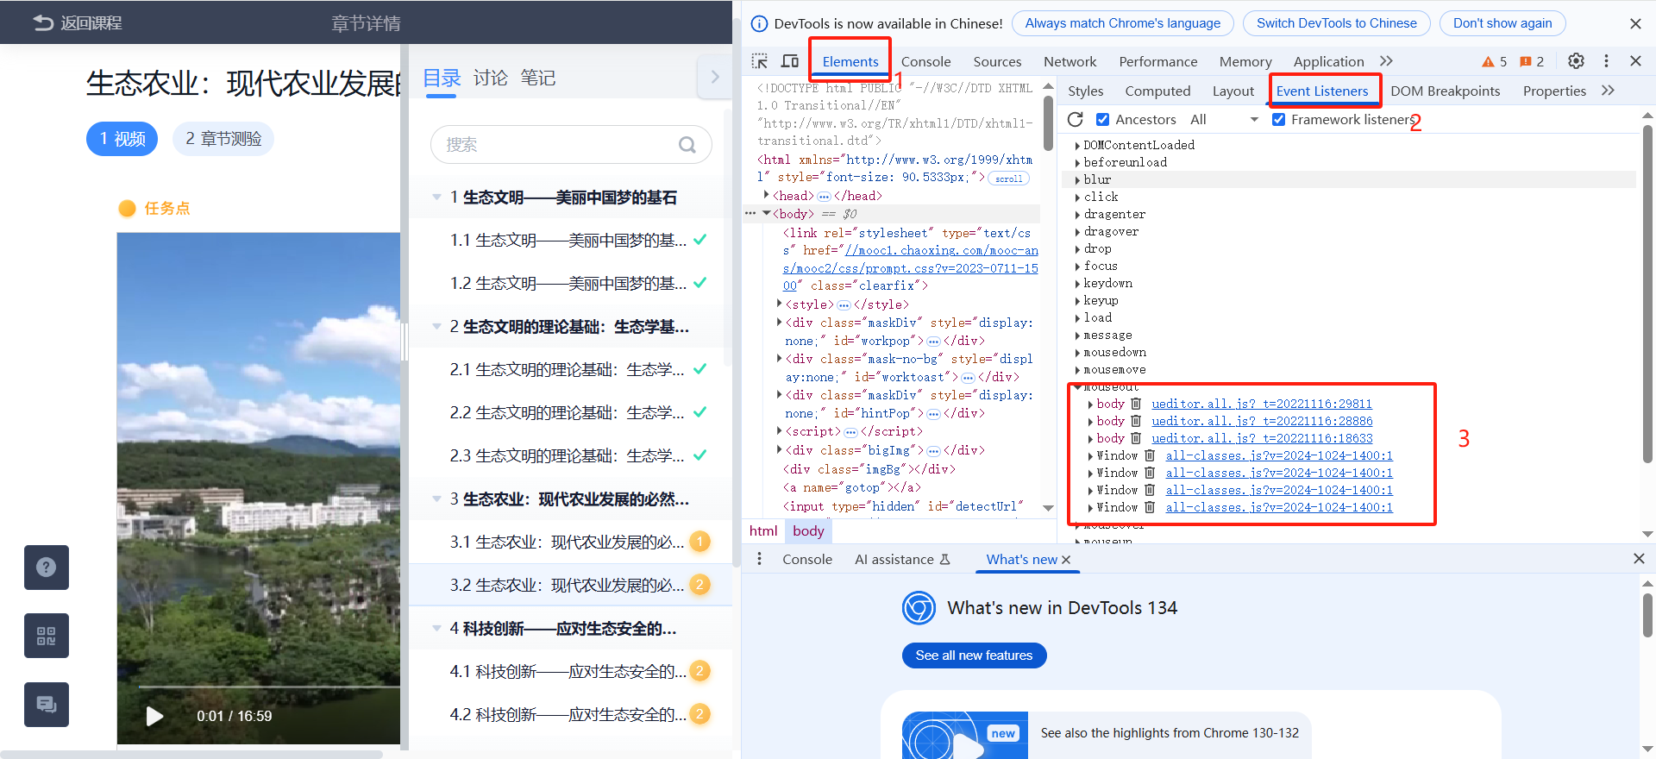Remove listener ueditor.all.js 29811 trash icon
The image size is (1656, 759).
(x=1136, y=404)
